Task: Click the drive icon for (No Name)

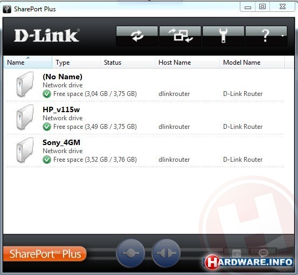Action: click(25, 84)
